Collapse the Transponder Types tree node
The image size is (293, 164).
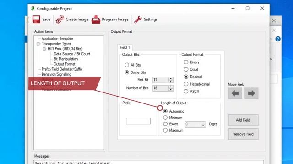tap(38, 44)
